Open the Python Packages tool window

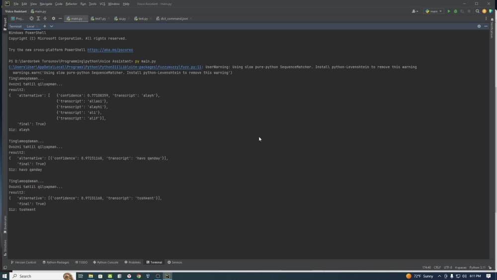[x=56, y=262]
